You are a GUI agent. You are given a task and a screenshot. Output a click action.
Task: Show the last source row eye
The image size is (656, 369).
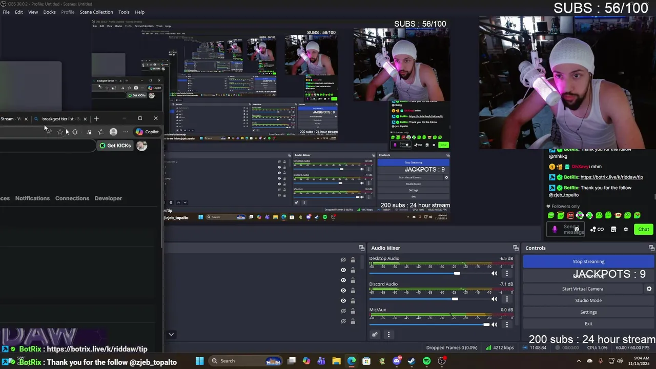coord(343,321)
